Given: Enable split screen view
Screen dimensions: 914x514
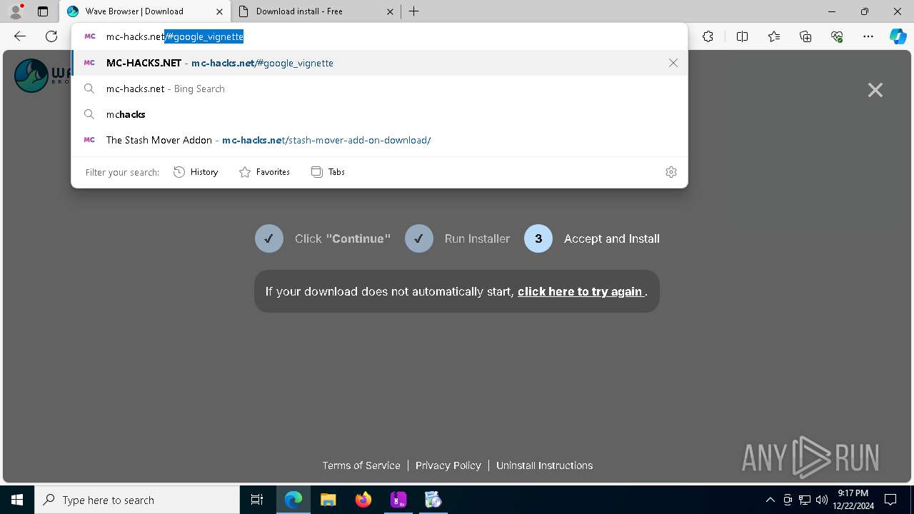Looking at the screenshot, I should (742, 36).
